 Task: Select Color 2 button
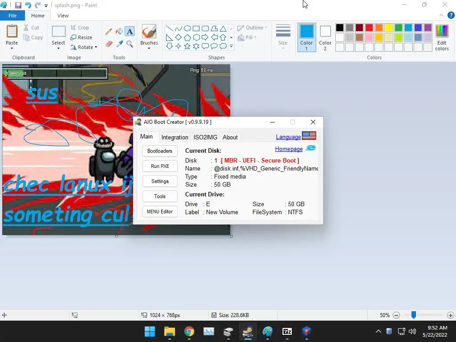325,37
